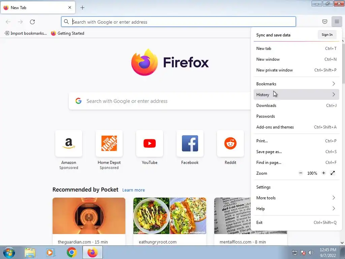Open the Facebook shortcut tile
This screenshot has height=259, width=345.
pos(190,143)
